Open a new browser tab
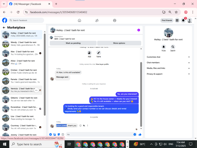Viewport: 197px width, 148px height. pyautogui.click(x=56, y=4)
